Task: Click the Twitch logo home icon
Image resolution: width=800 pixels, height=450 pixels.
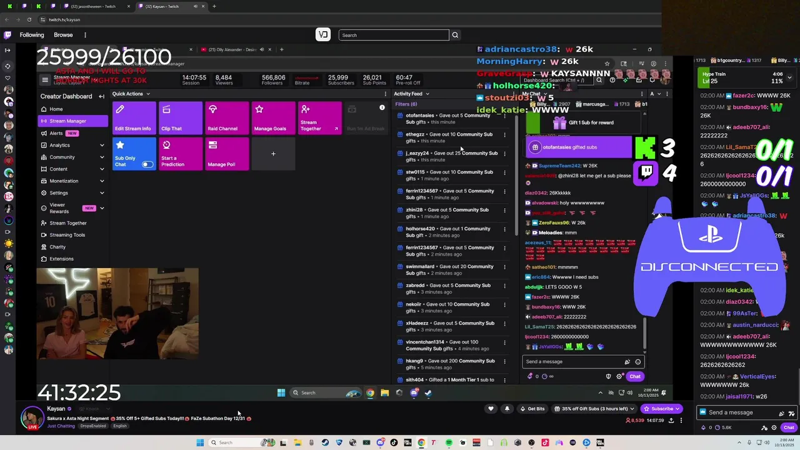Action: click(x=7, y=35)
